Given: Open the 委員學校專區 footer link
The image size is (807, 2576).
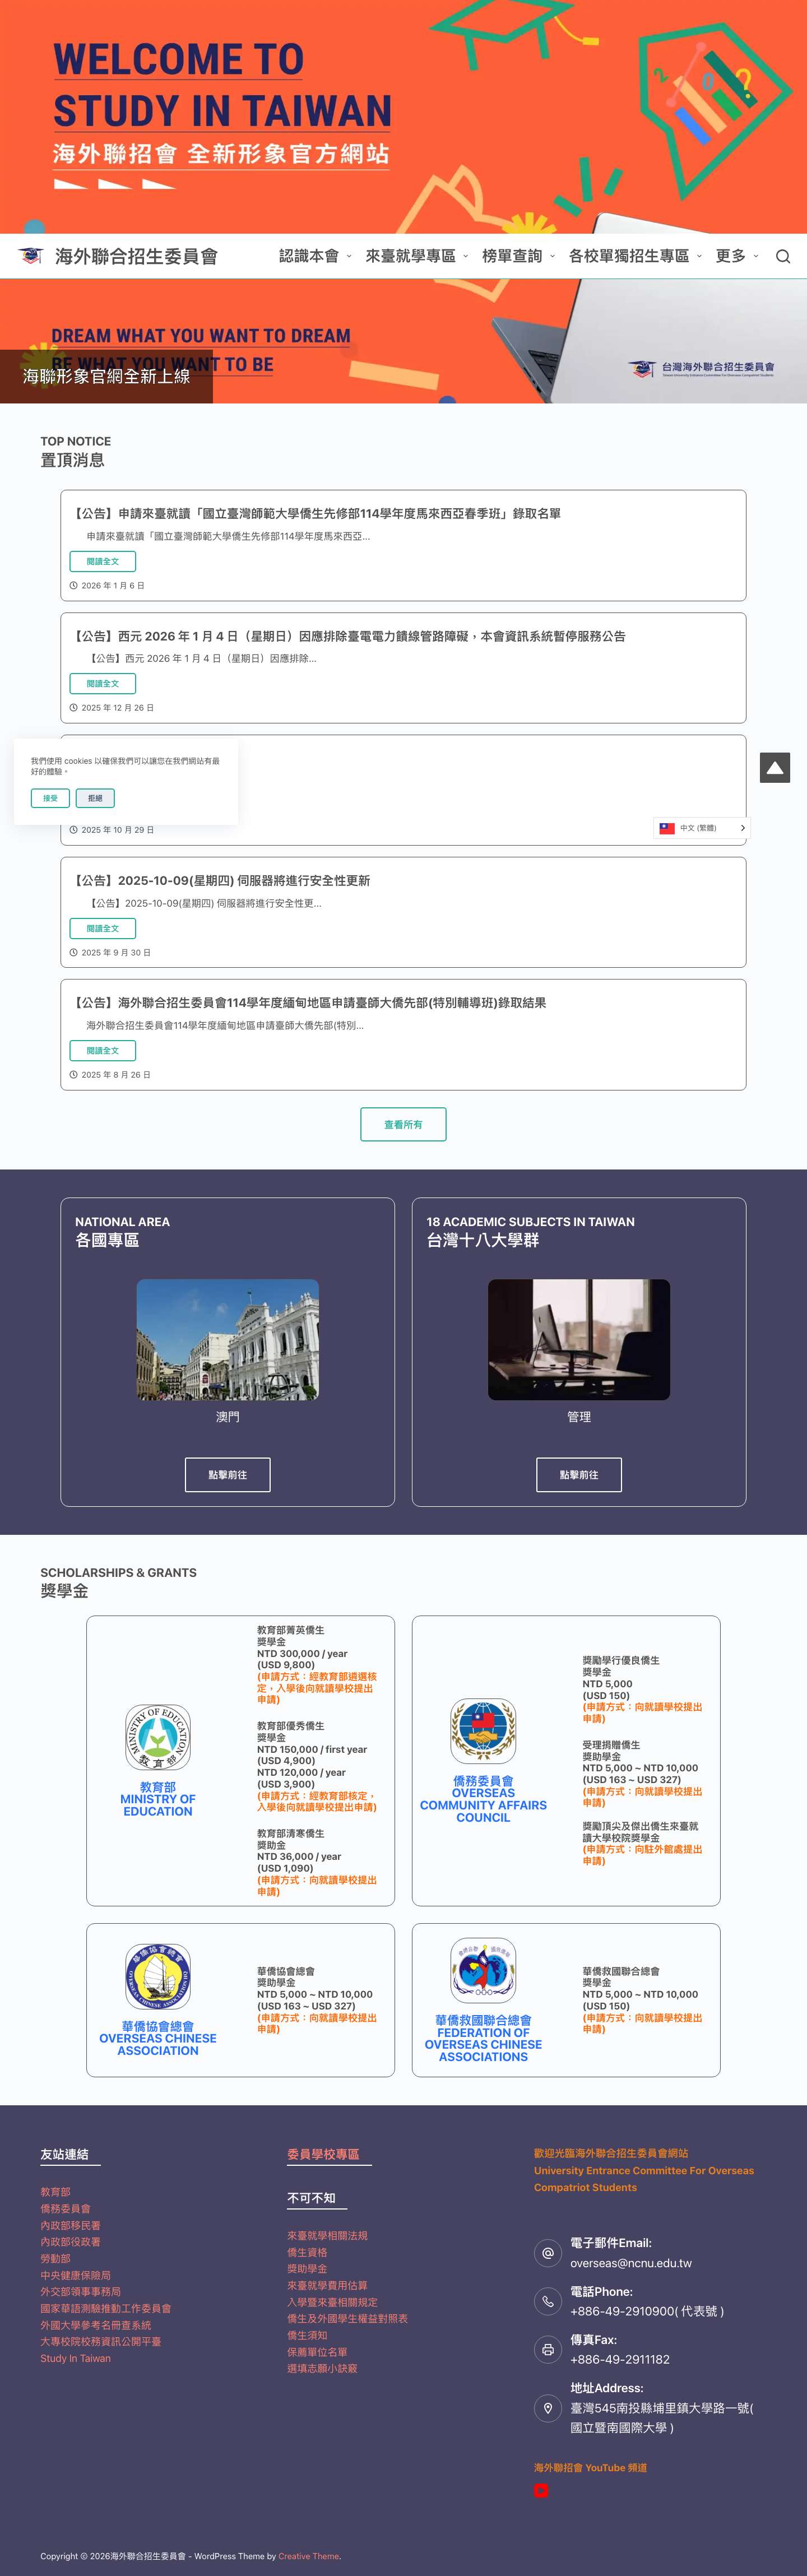Looking at the screenshot, I should pos(323,2154).
